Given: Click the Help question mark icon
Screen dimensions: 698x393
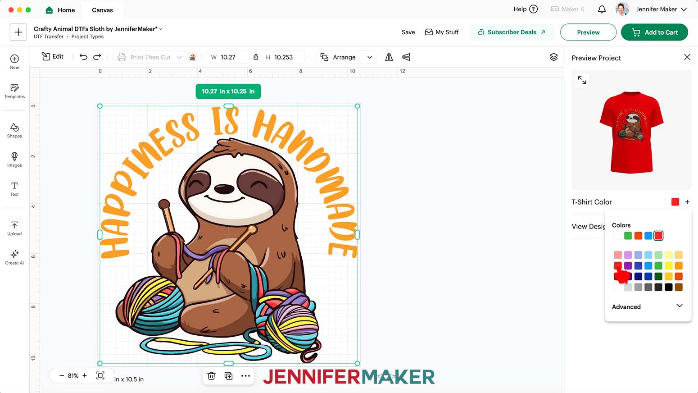Looking at the screenshot, I should [534, 9].
